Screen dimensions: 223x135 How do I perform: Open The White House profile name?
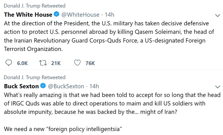click(x=28, y=15)
